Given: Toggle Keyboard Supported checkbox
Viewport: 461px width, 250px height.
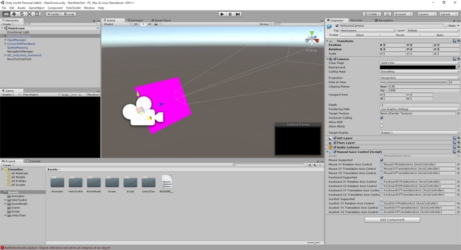Looking at the screenshot, I should click(x=382, y=177).
